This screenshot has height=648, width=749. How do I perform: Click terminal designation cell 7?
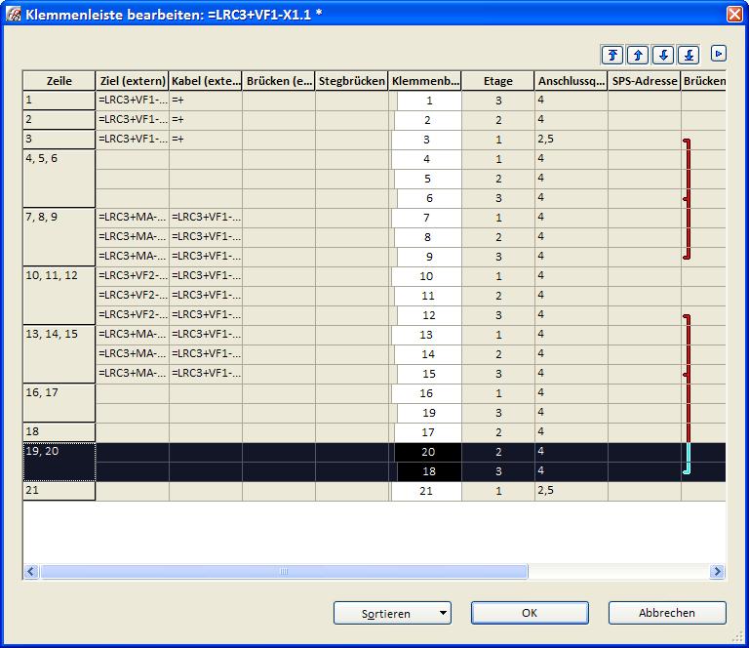click(426, 218)
